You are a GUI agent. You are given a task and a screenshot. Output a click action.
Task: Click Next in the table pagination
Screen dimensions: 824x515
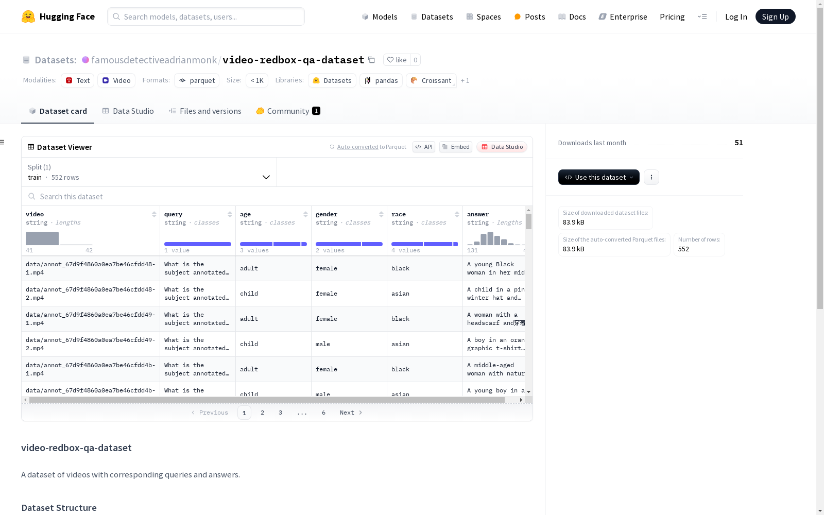coord(351,413)
